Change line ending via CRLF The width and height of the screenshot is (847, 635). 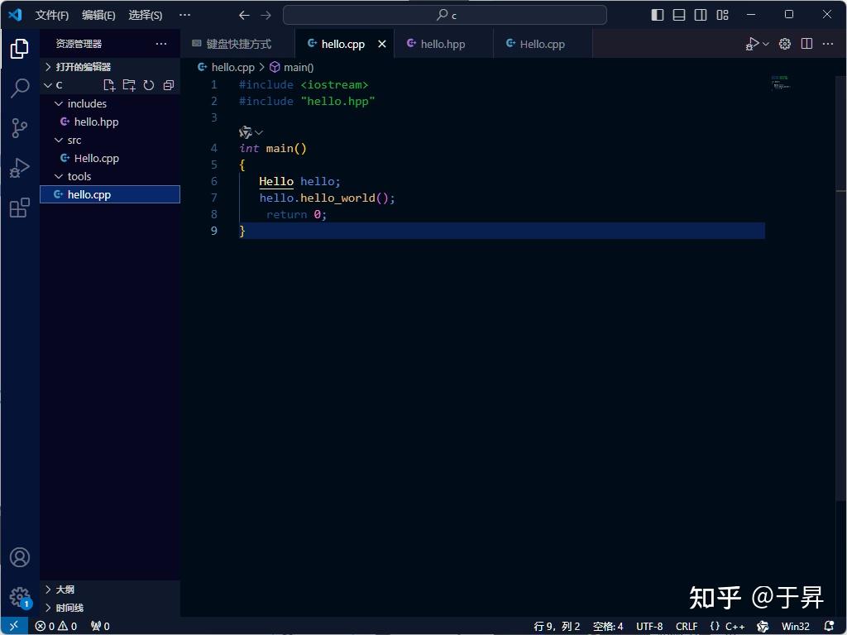[686, 626]
